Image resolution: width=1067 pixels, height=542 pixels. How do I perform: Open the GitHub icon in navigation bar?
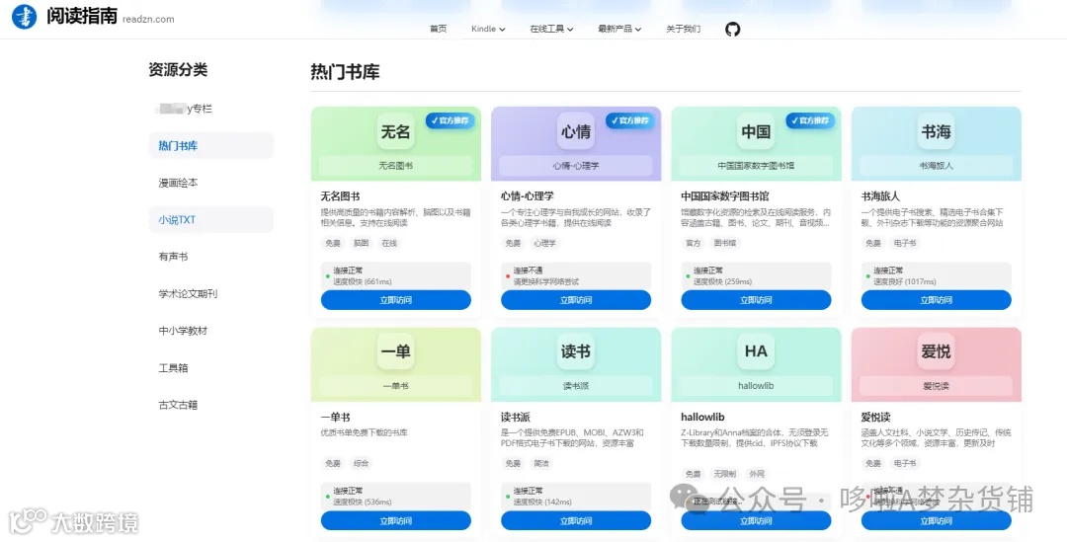tap(732, 30)
